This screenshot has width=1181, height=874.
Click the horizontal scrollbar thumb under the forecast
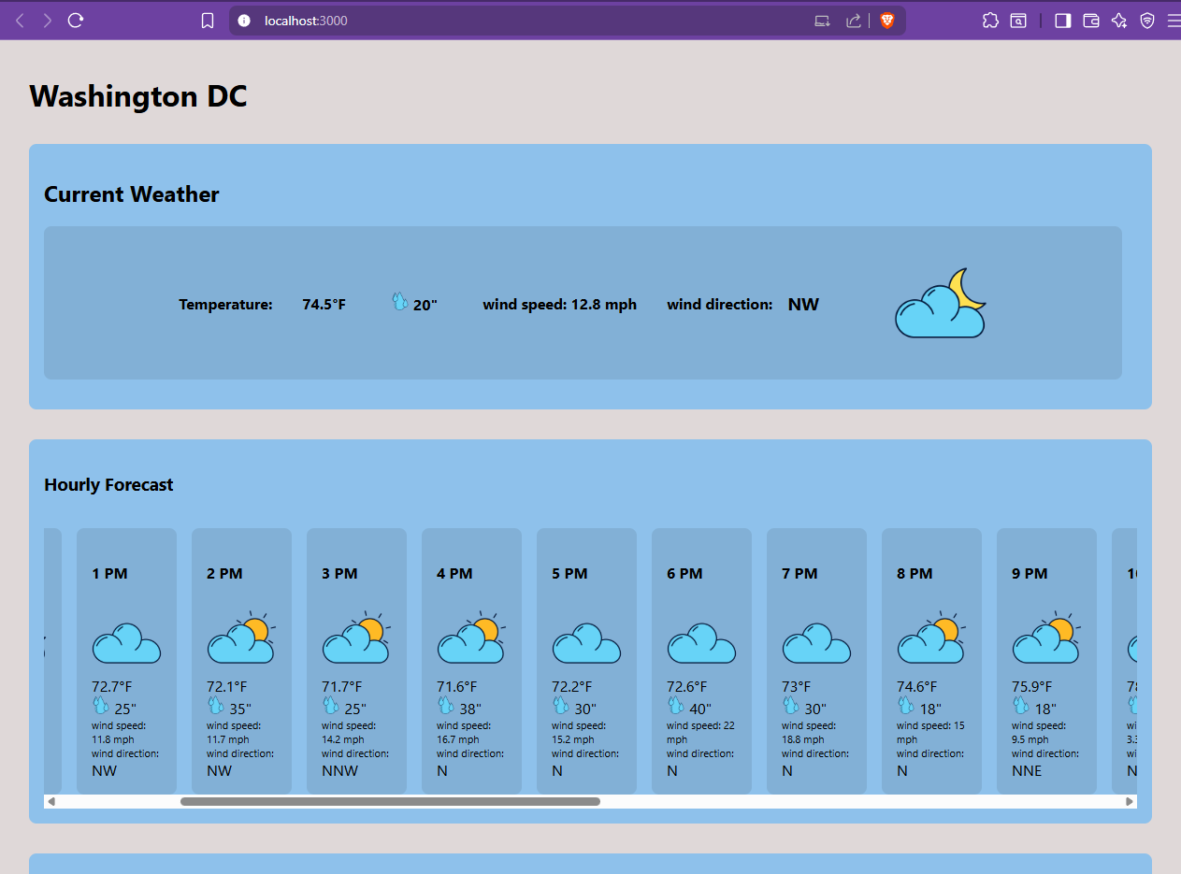(x=390, y=801)
